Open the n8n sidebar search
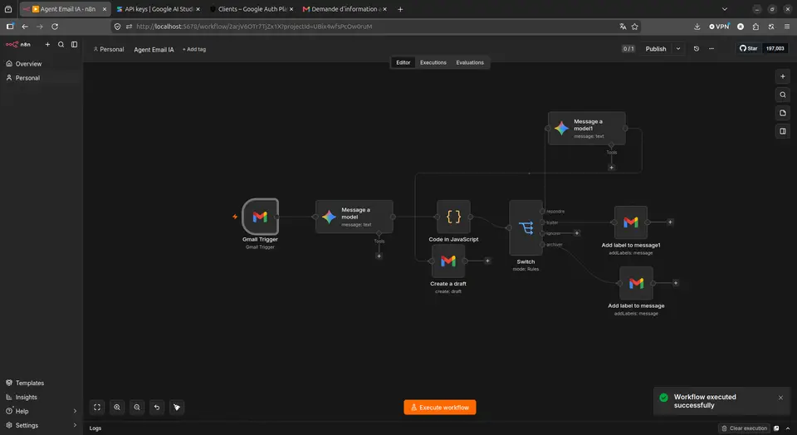This screenshot has height=435, width=797. 61,45
